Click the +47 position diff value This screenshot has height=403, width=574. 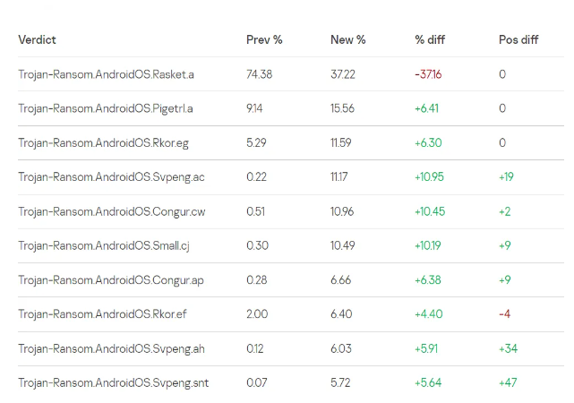click(509, 383)
